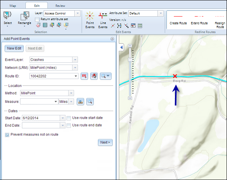Select the Point Events tool
Viewport: 227px width, 180px height.
click(x=90, y=20)
